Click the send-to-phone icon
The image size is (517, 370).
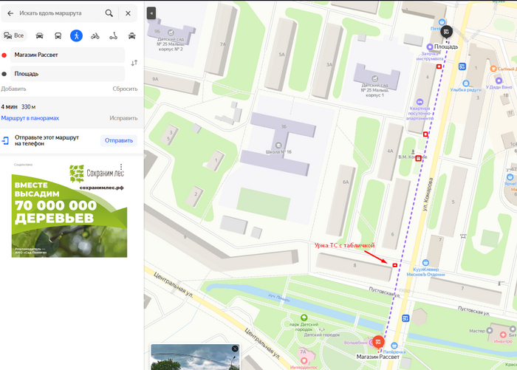point(5,140)
